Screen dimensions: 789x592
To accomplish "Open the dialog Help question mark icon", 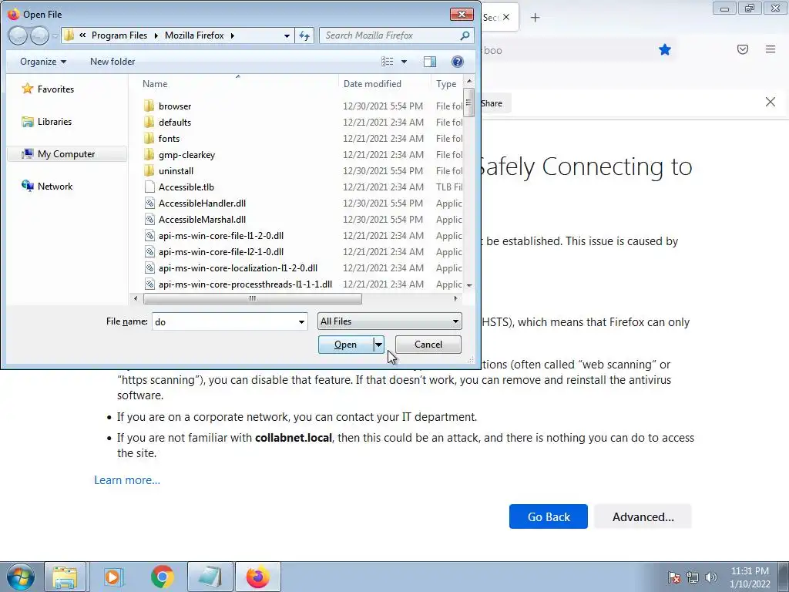I will [458, 62].
